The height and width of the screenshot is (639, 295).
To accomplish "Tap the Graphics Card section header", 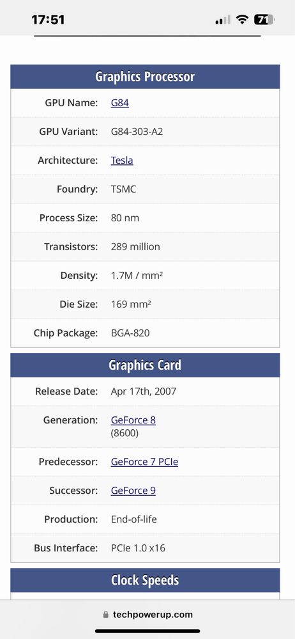I will tap(145, 365).
